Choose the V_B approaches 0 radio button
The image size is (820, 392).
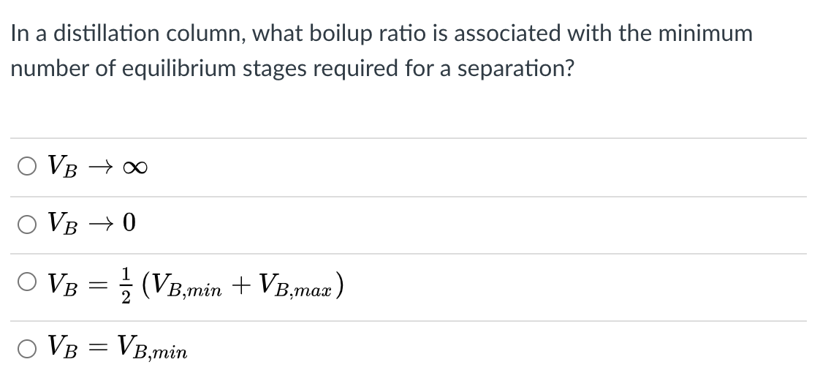26,224
